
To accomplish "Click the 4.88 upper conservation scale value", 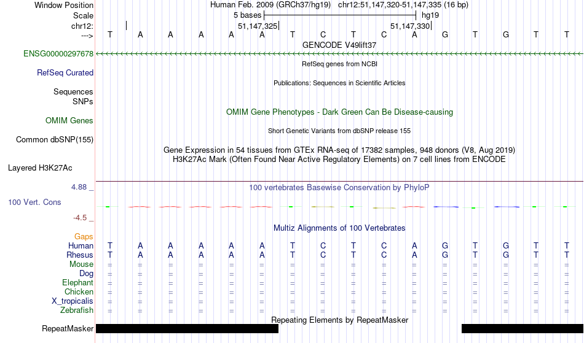I will (79, 187).
